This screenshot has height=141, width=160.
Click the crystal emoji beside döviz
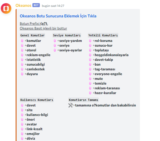(22, 138)
